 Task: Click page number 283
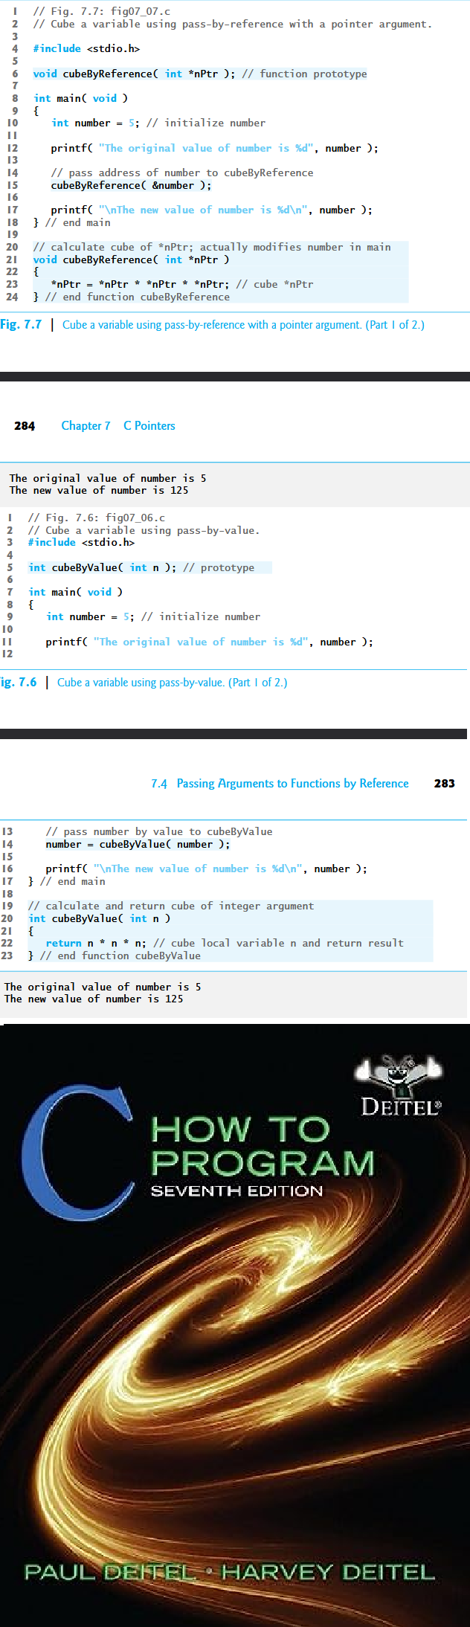tap(445, 784)
